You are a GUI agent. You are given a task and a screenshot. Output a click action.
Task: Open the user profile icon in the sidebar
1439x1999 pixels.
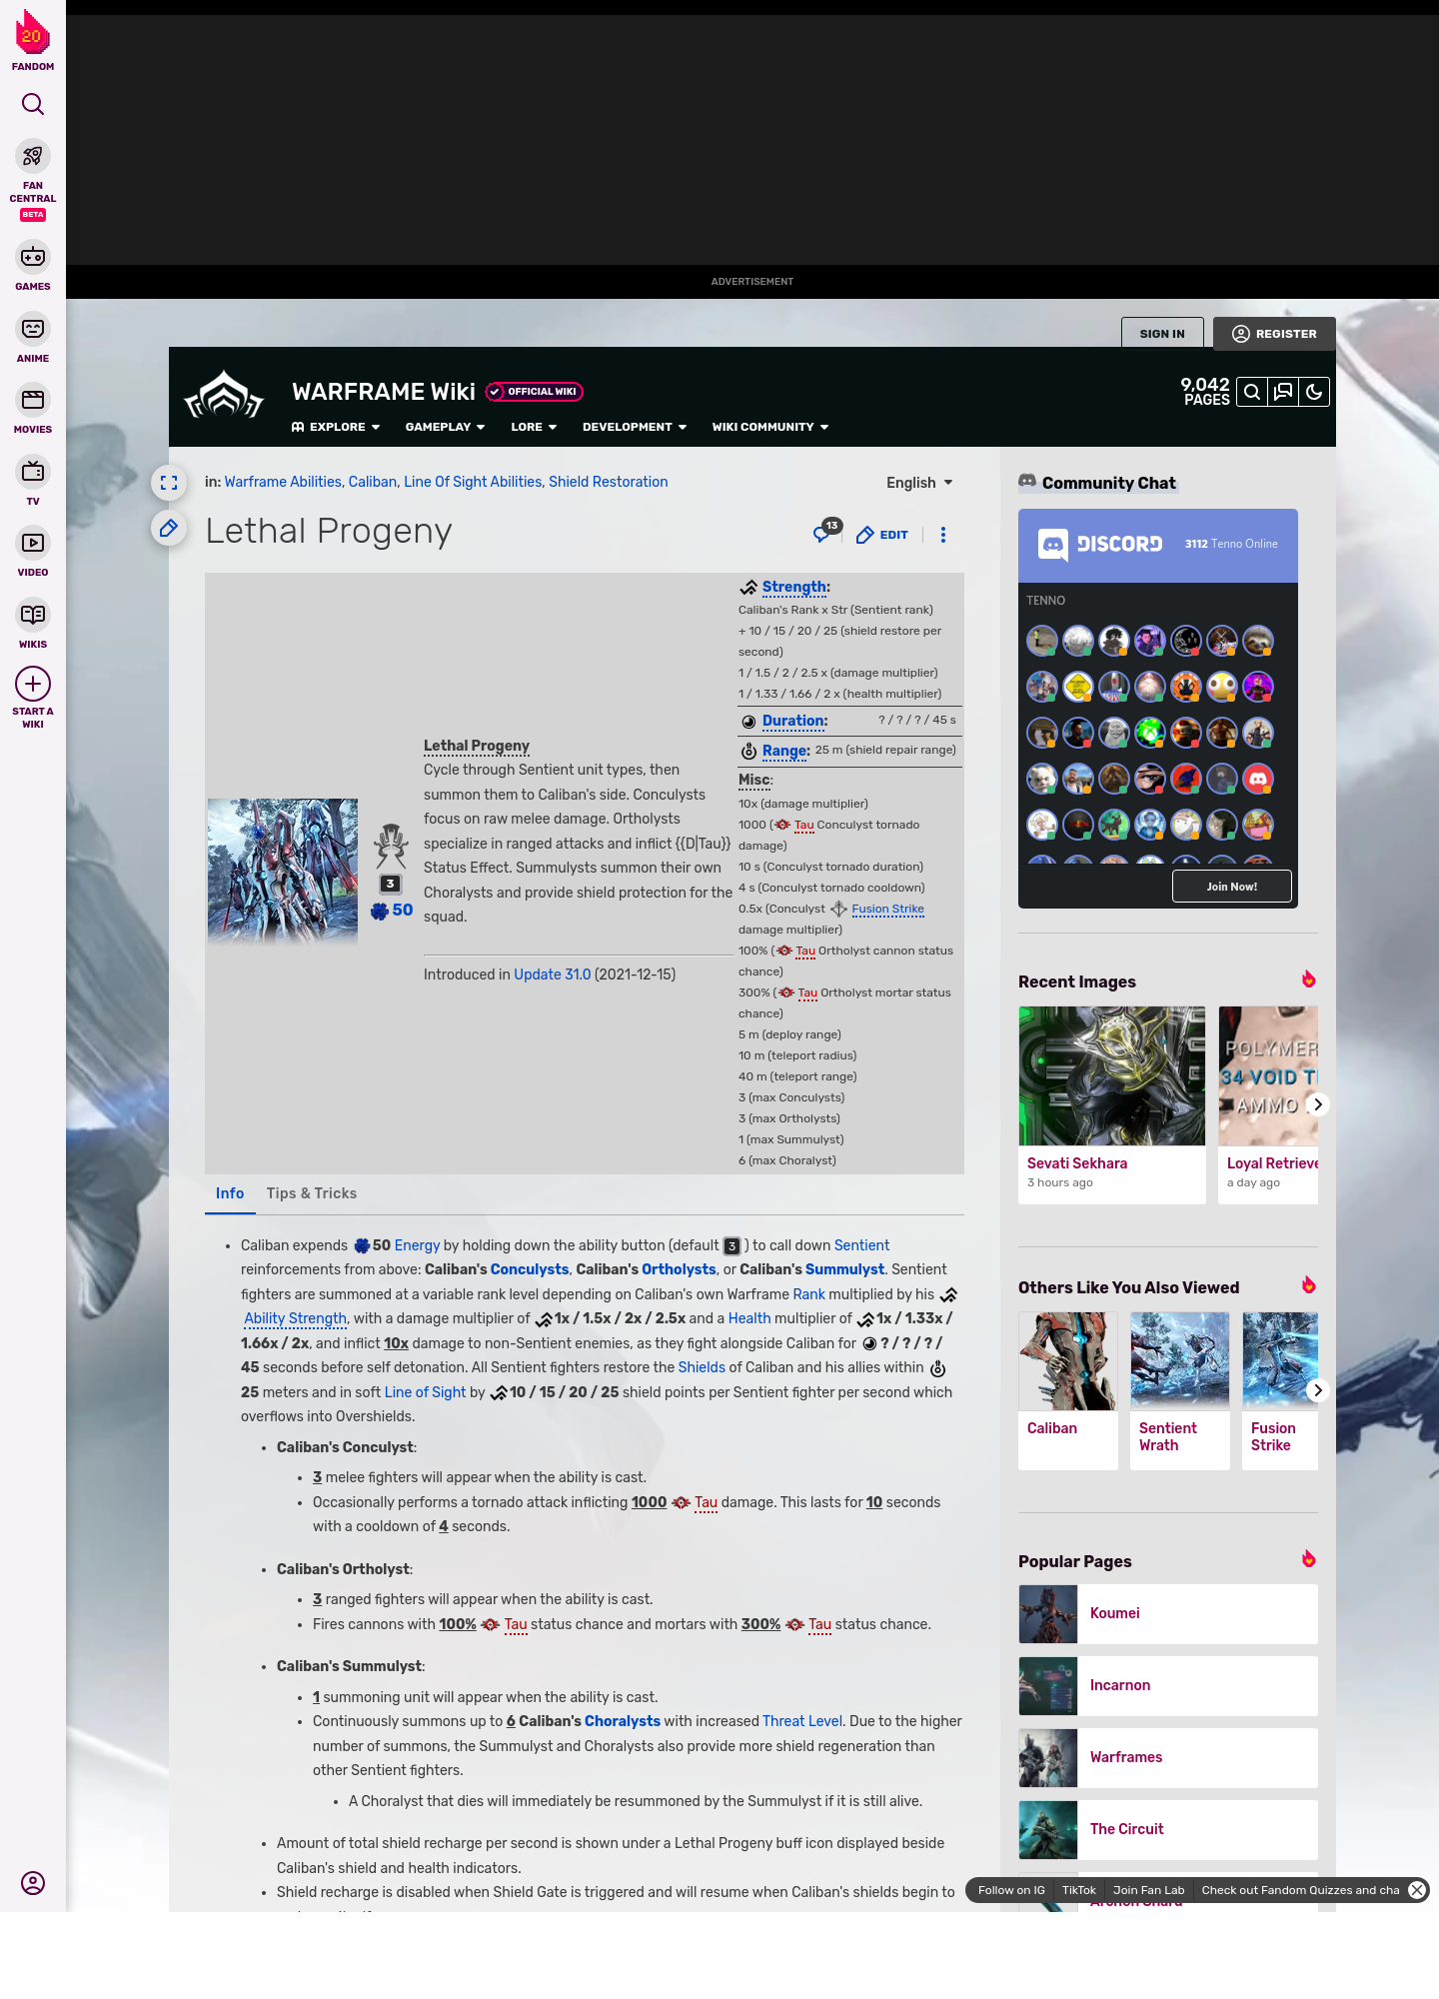[33, 1883]
